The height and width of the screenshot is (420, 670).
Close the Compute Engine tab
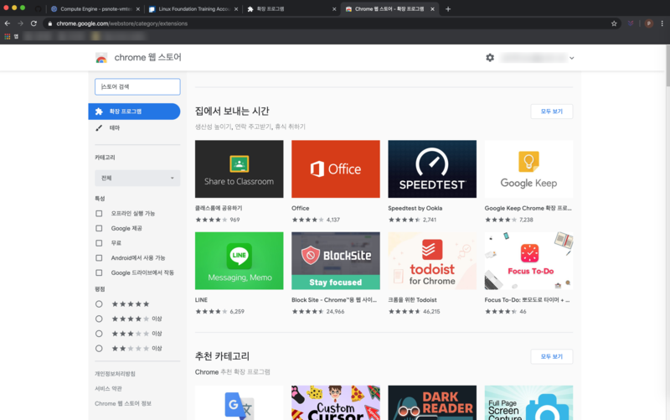pos(137,9)
